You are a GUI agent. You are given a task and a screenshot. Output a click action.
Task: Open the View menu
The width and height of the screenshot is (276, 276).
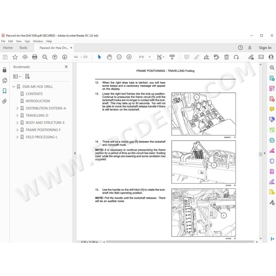click(19, 41)
